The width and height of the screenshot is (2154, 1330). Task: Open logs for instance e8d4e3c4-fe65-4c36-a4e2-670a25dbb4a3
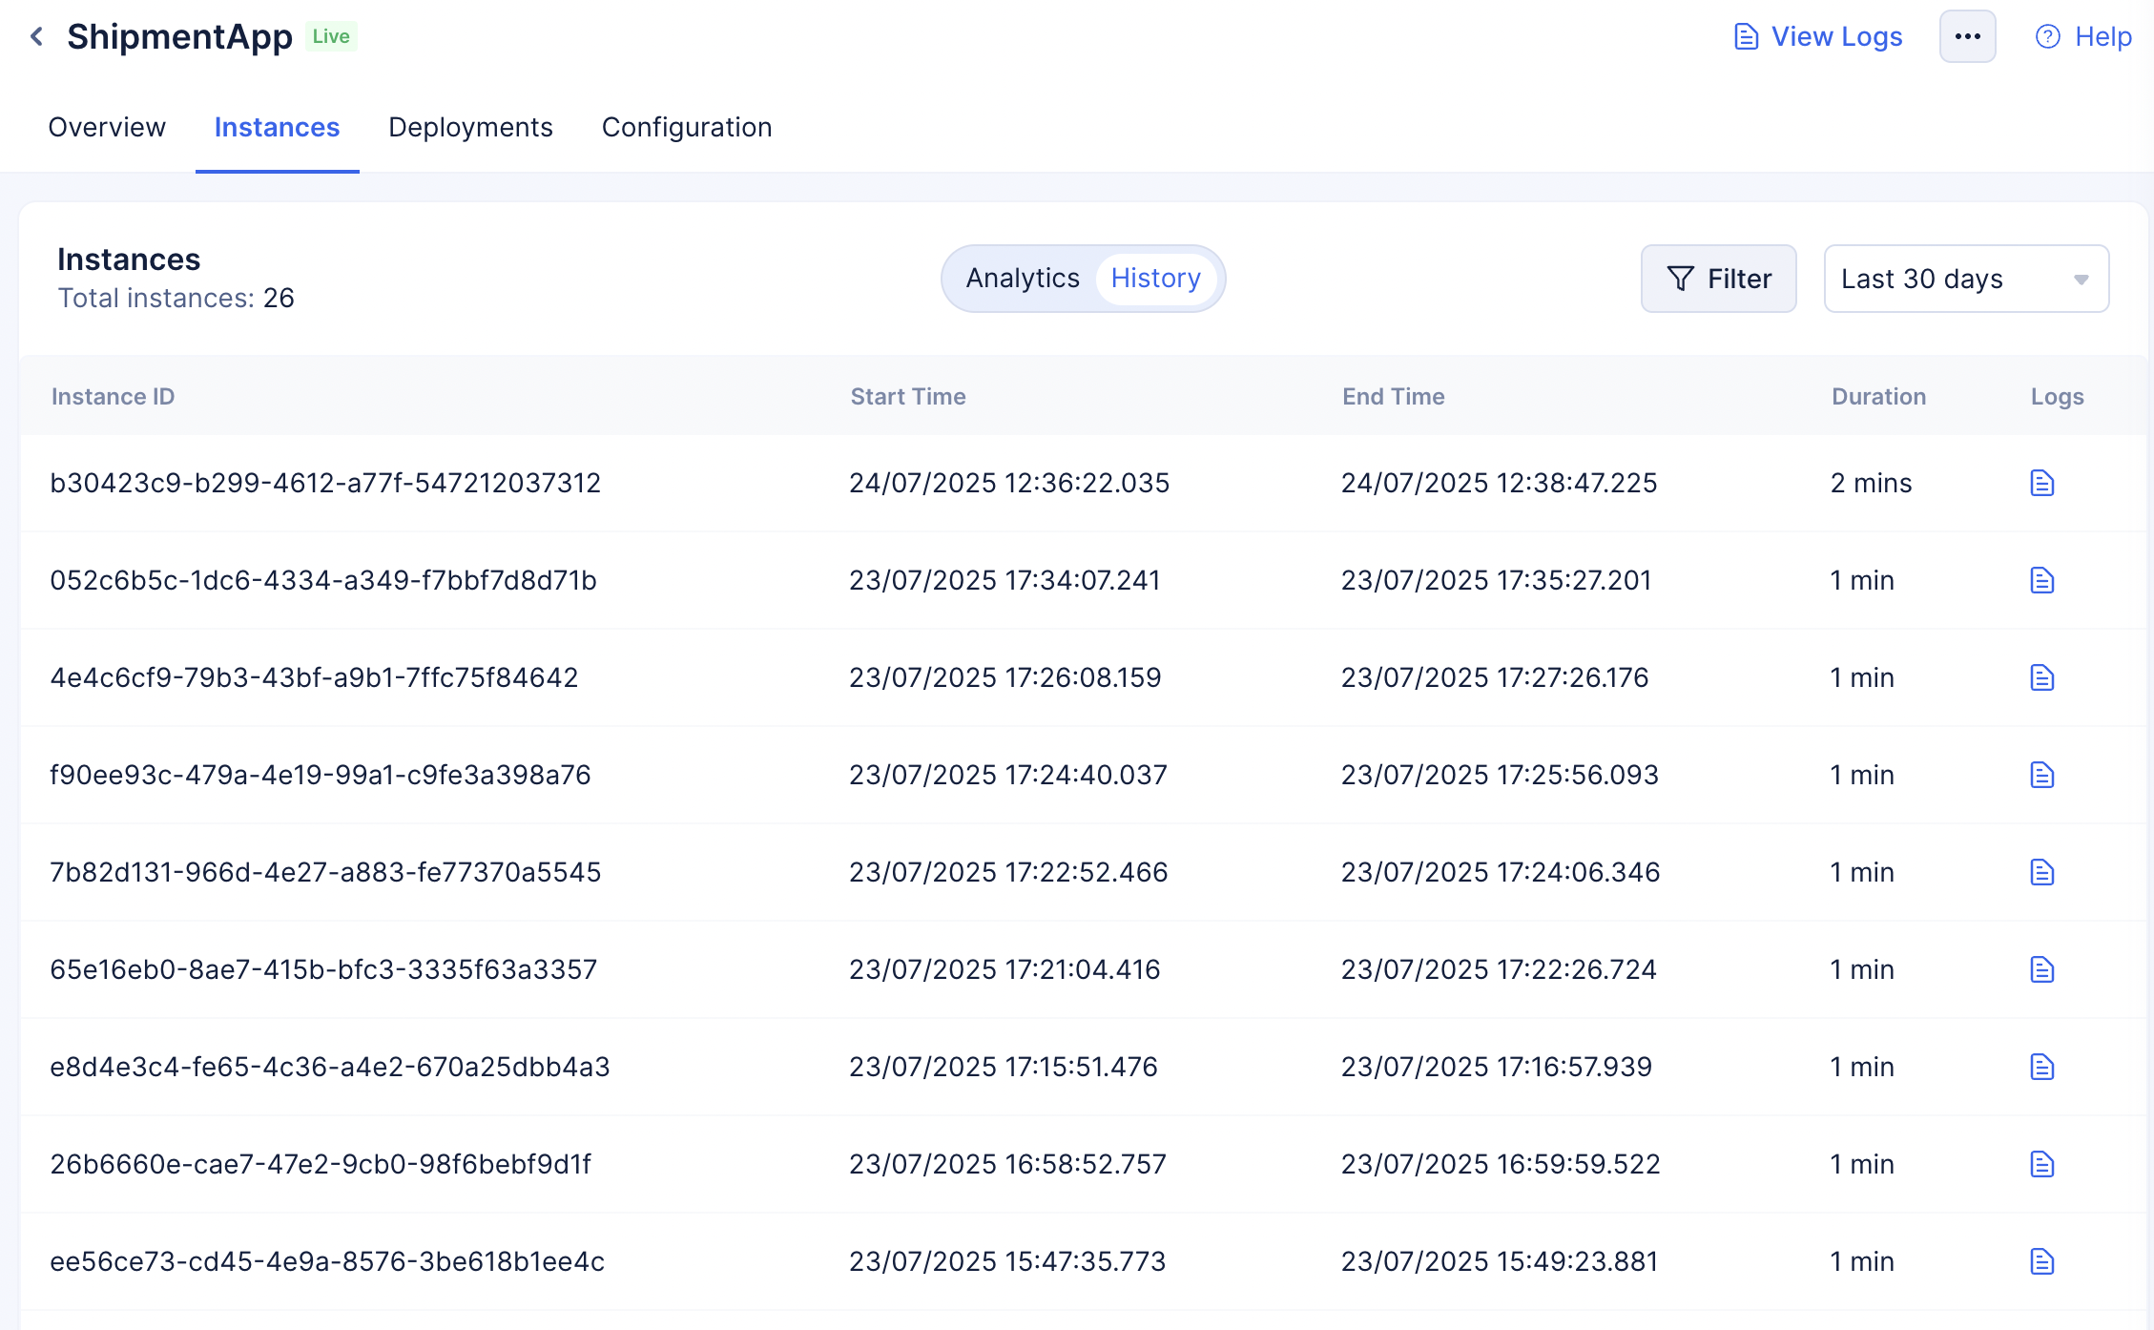[x=2041, y=1067]
